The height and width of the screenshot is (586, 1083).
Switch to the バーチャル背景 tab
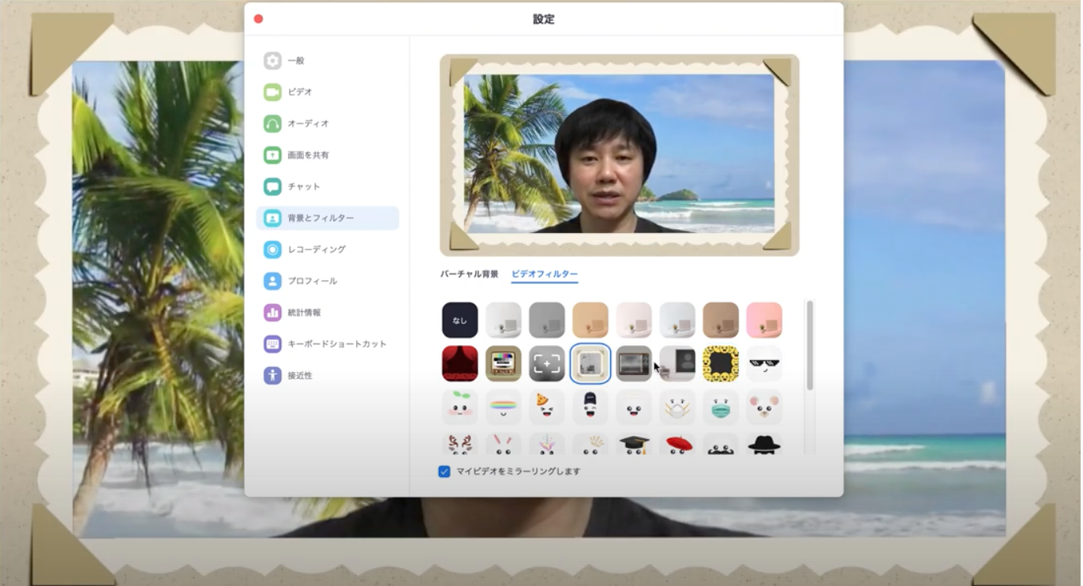[x=469, y=274]
